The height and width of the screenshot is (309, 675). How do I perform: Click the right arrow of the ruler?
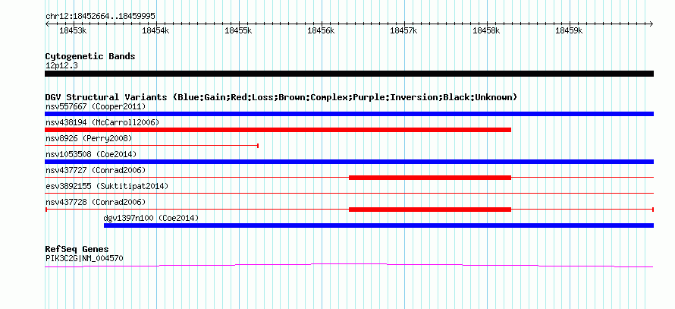[651, 24]
